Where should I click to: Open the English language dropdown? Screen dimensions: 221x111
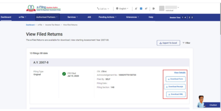pos(122,9)
